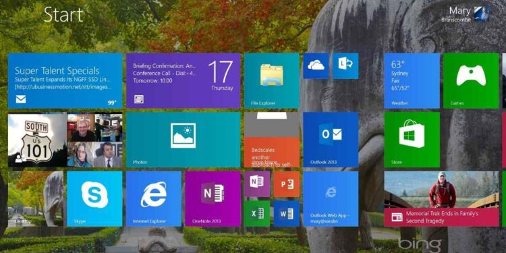
Task: Open the Memorial Trek news story tile
Action: pos(441,199)
